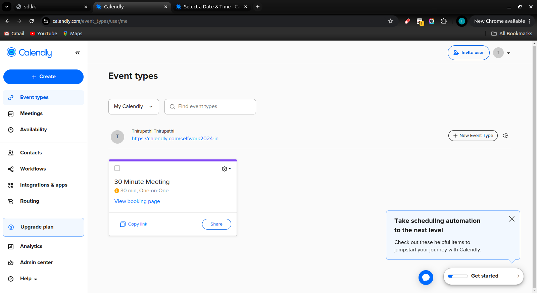The image size is (537, 293).
Task: Expand the My Calendly dropdown
Action: [134, 107]
